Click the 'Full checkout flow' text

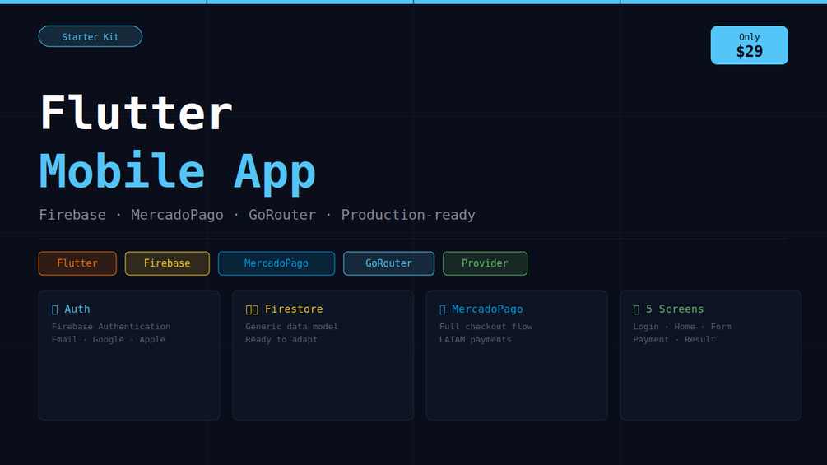tap(486, 327)
